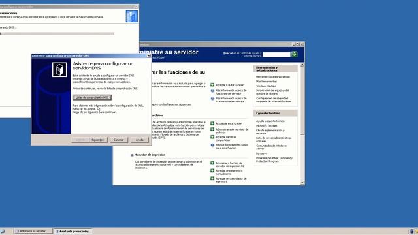Click the DNS configuration progress bar in background wizard
The width and height of the screenshot is (418, 235).
click(57, 34)
